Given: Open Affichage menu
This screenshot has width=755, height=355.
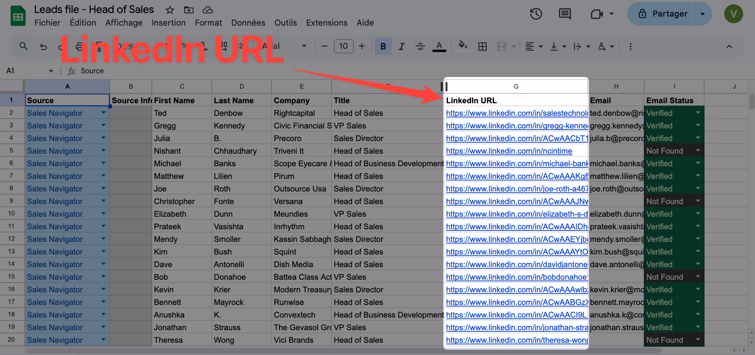Looking at the screenshot, I should [x=124, y=23].
